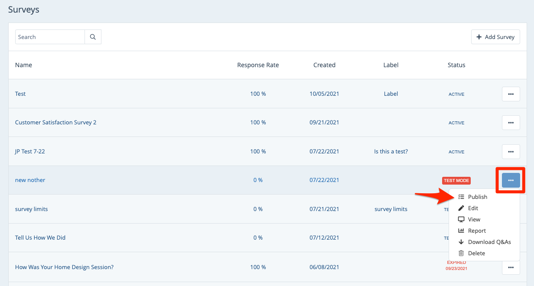The width and height of the screenshot is (534, 286).
Task: Choose Download Q&As from the menu
Action: [489, 242]
